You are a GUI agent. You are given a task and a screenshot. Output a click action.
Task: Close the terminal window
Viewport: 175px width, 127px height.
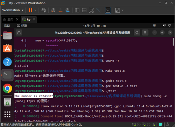170,33
